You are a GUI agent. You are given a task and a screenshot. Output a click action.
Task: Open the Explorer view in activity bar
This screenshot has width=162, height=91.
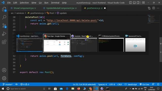pos(4,9)
